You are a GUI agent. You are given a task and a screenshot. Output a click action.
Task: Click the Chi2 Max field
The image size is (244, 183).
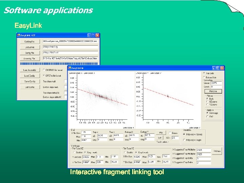86,137
